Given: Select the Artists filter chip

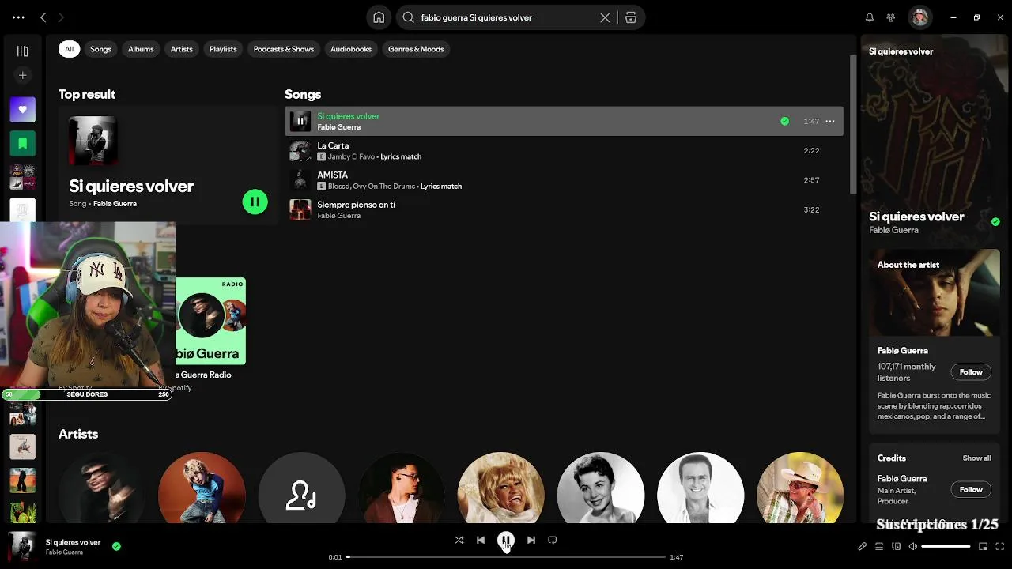Looking at the screenshot, I should [181, 49].
